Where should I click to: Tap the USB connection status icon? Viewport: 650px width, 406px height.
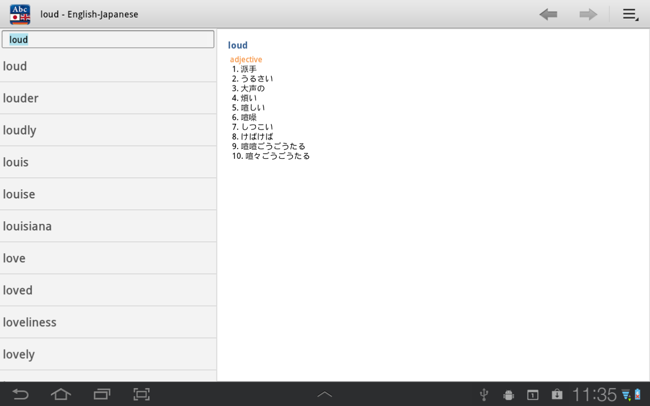point(484,394)
